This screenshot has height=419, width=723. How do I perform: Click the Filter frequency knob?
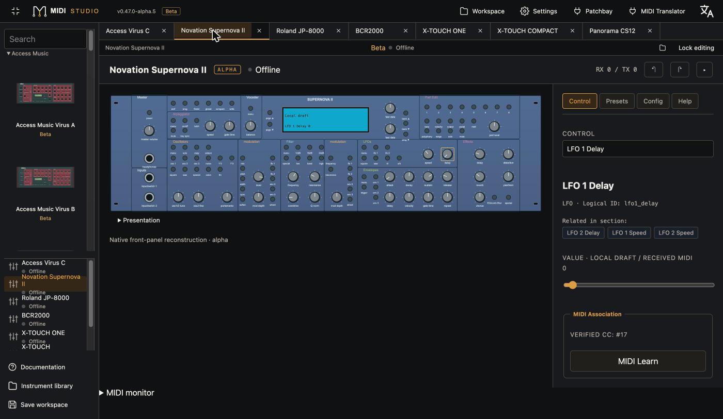pos(293,177)
